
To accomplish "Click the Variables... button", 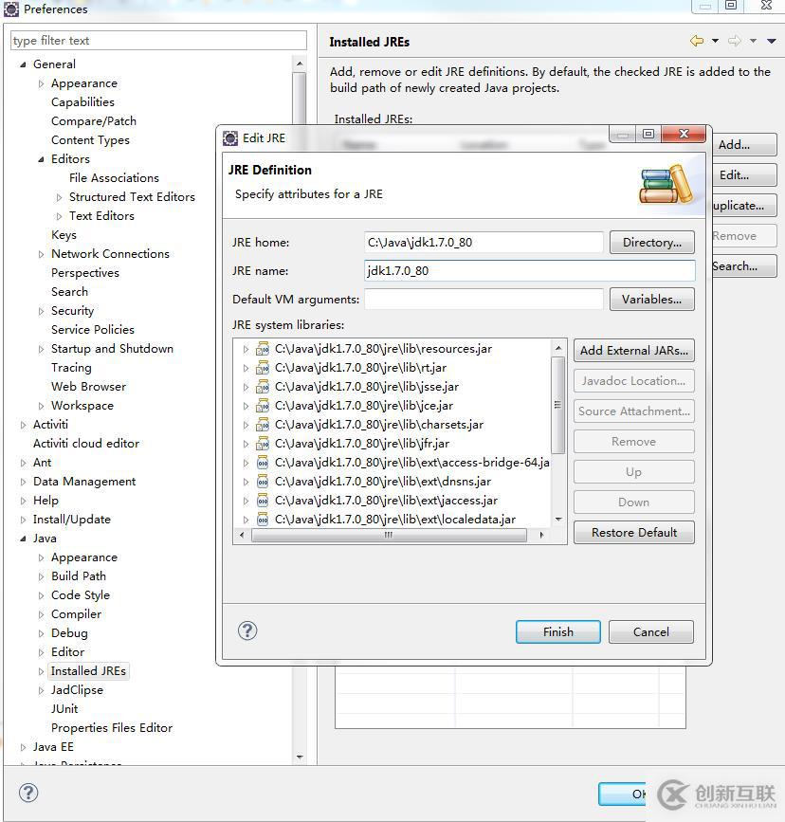I will [652, 299].
